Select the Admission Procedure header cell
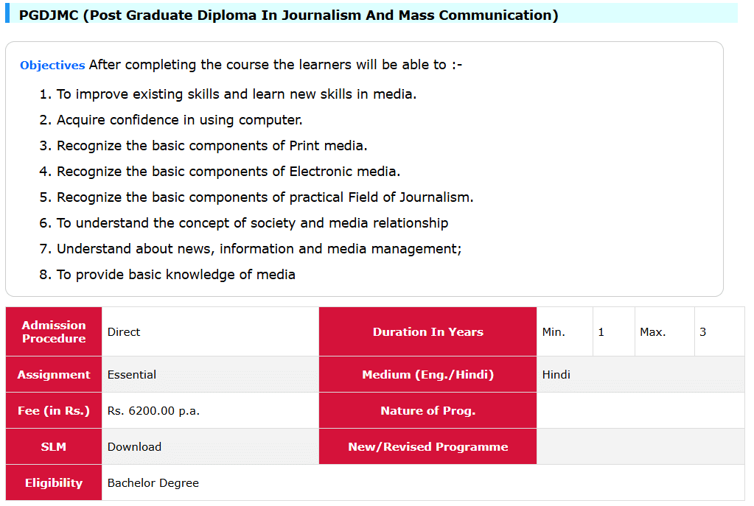The width and height of the screenshot is (754, 506). [54, 331]
